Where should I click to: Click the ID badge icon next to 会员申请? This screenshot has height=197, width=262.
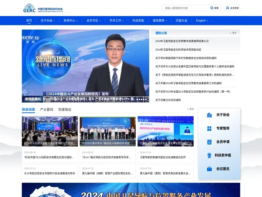209,142
